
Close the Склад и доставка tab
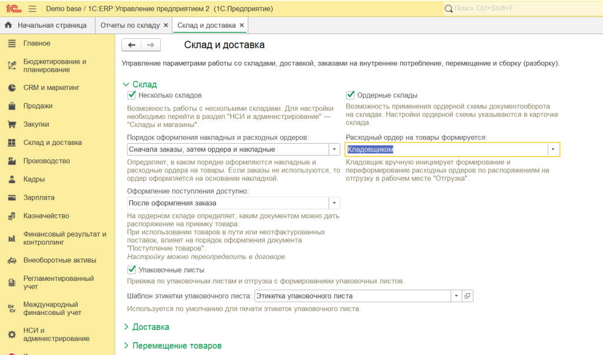coord(241,25)
